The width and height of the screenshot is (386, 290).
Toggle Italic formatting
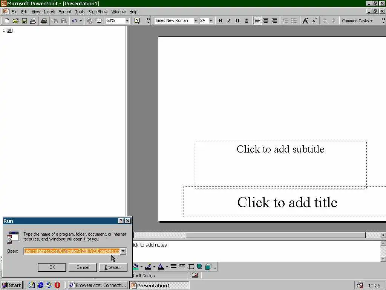point(229,21)
